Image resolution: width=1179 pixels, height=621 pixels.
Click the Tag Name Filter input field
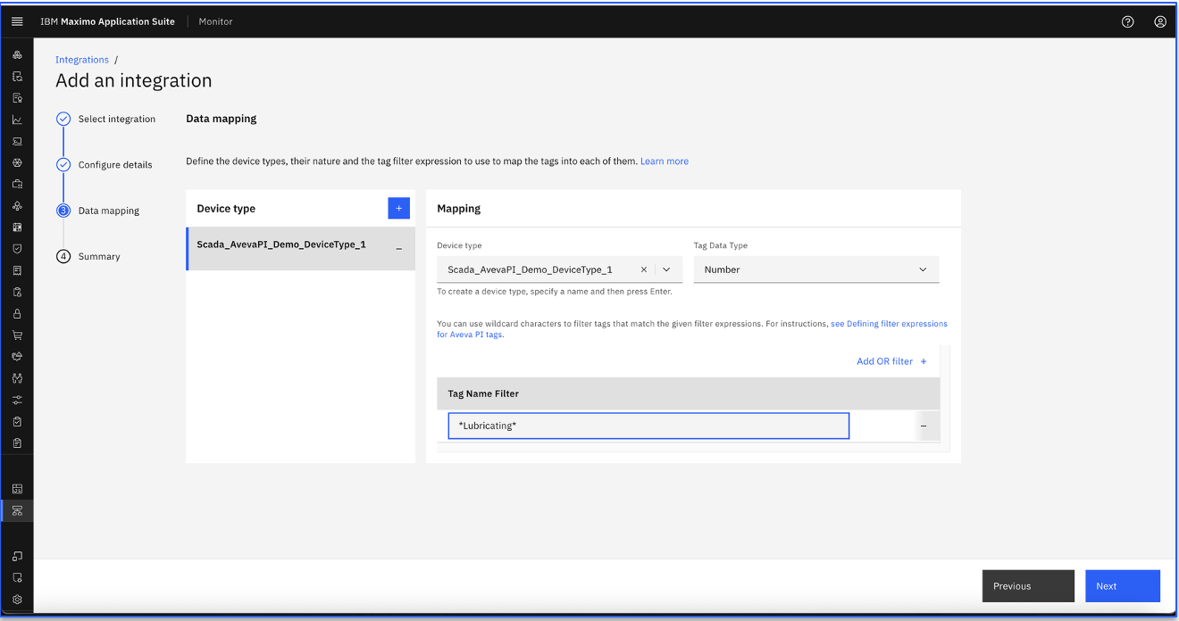tap(648, 426)
